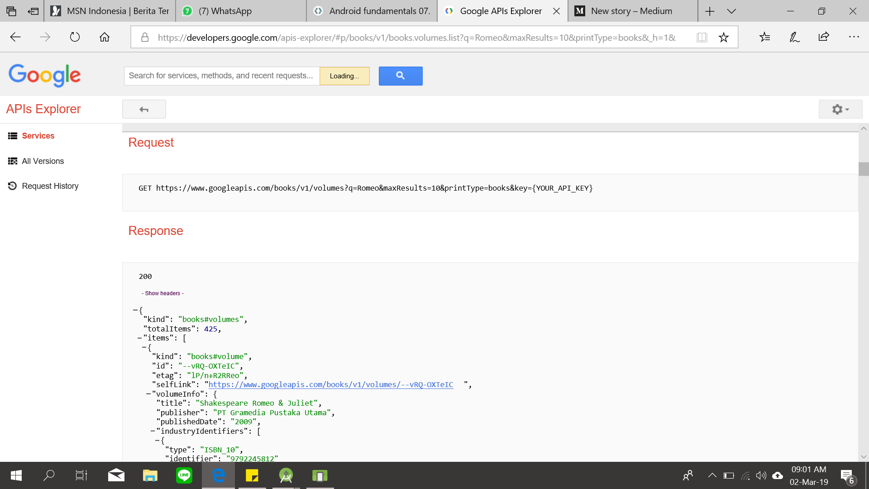The height and width of the screenshot is (489, 869).
Task: Click the Show headers link
Action: click(x=162, y=293)
